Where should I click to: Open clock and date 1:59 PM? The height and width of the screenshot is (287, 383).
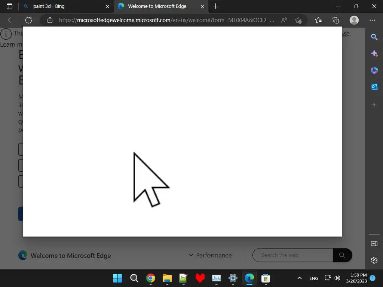point(356,278)
